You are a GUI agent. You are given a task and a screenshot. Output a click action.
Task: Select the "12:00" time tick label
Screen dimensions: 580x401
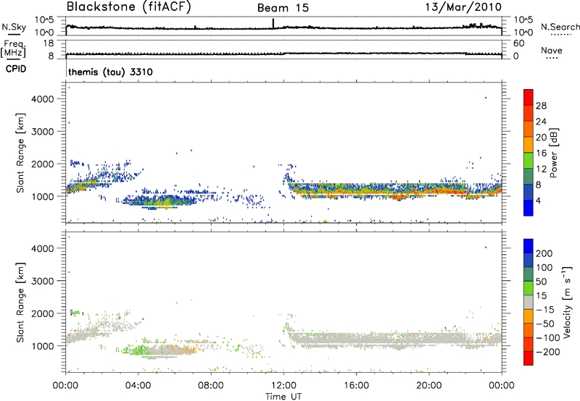283,386
